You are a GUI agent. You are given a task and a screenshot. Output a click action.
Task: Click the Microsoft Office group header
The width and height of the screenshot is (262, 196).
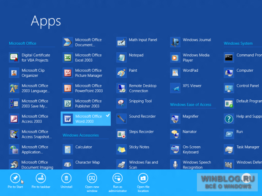pos(22,43)
